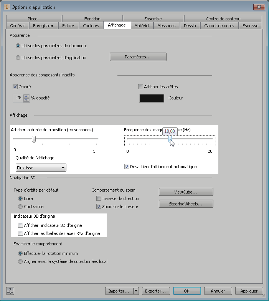Click the Appliquer button
This screenshot has width=269, height=301.
point(249,291)
